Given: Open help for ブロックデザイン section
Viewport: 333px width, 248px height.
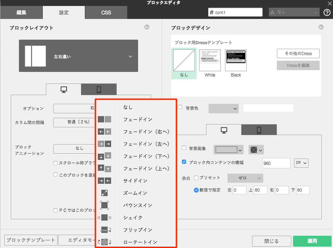Looking at the screenshot, I should coord(321,27).
